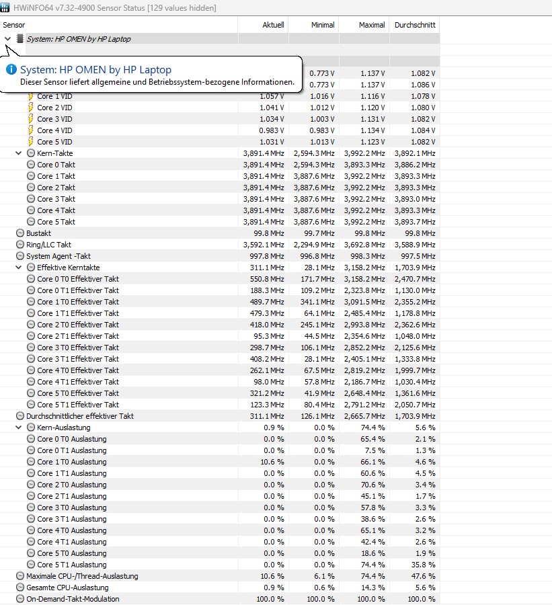Image resolution: width=552 pixels, height=605 pixels.
Task: Select Core 0 T1 Effektiver Takt row
Action: click(x=220, y=290)
